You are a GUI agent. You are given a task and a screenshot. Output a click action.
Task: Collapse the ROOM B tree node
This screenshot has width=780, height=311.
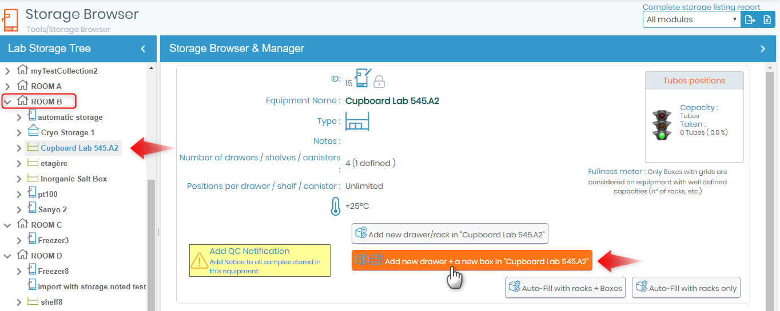(x=7, y=102)
